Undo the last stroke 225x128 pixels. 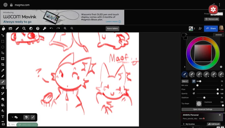coord(51,28)
